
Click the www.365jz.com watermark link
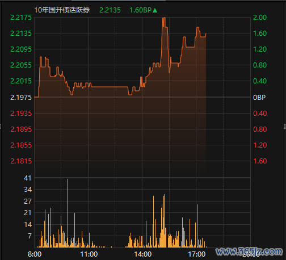(x=249, y=251)
